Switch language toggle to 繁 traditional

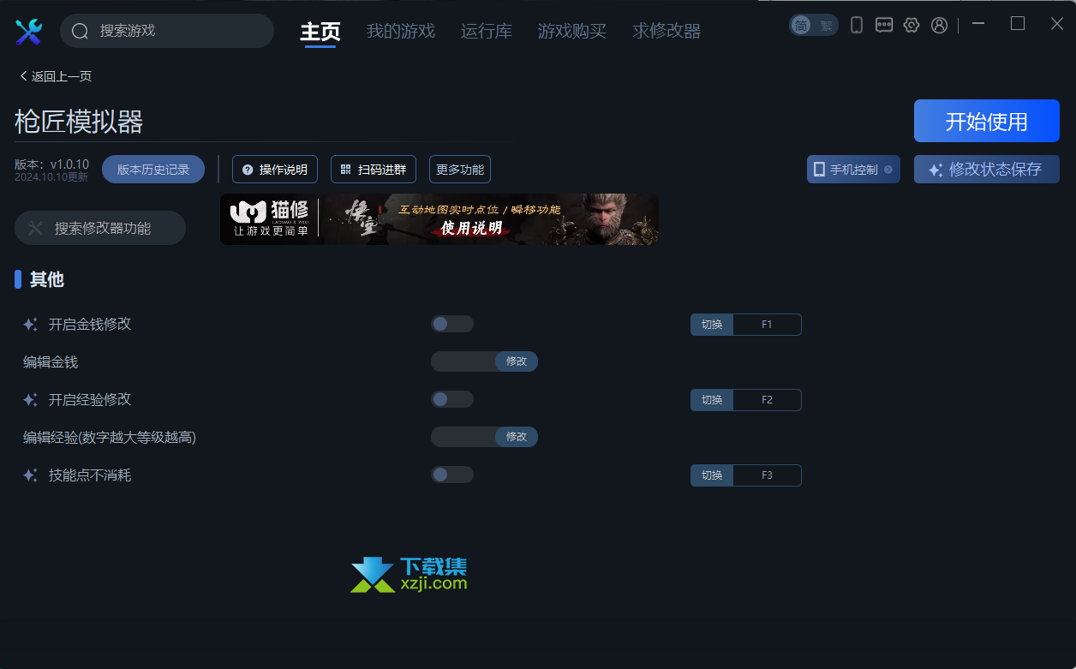pos(826,26)
